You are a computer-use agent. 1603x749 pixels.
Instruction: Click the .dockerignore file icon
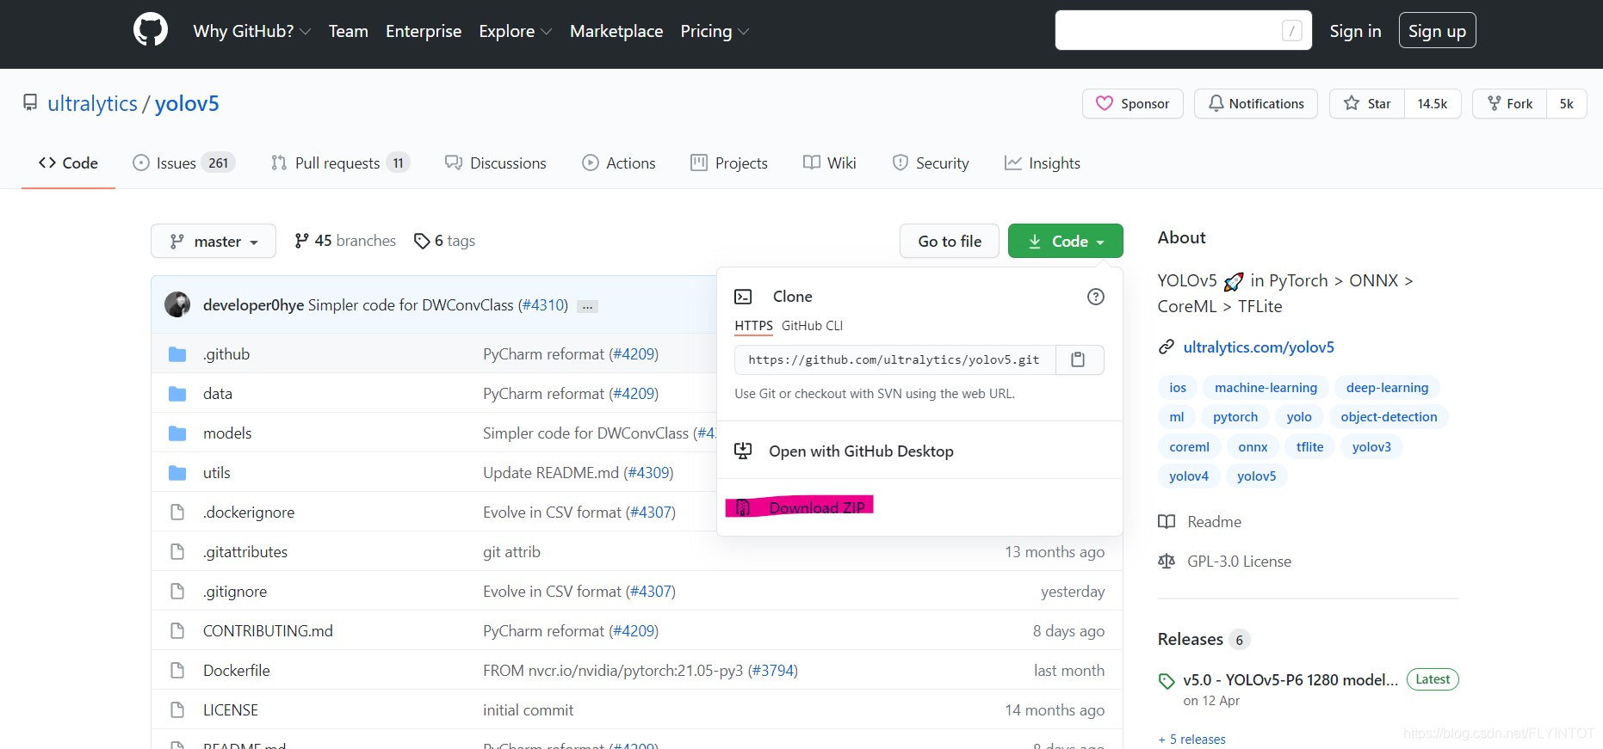click(177, 513)
